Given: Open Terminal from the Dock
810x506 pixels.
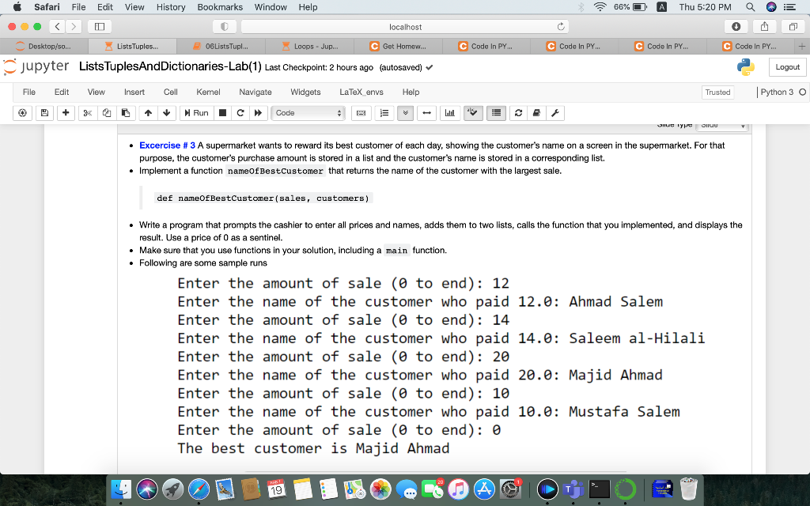Looking at the screenshot, I should pyautogui.click(x=600, y=489).
